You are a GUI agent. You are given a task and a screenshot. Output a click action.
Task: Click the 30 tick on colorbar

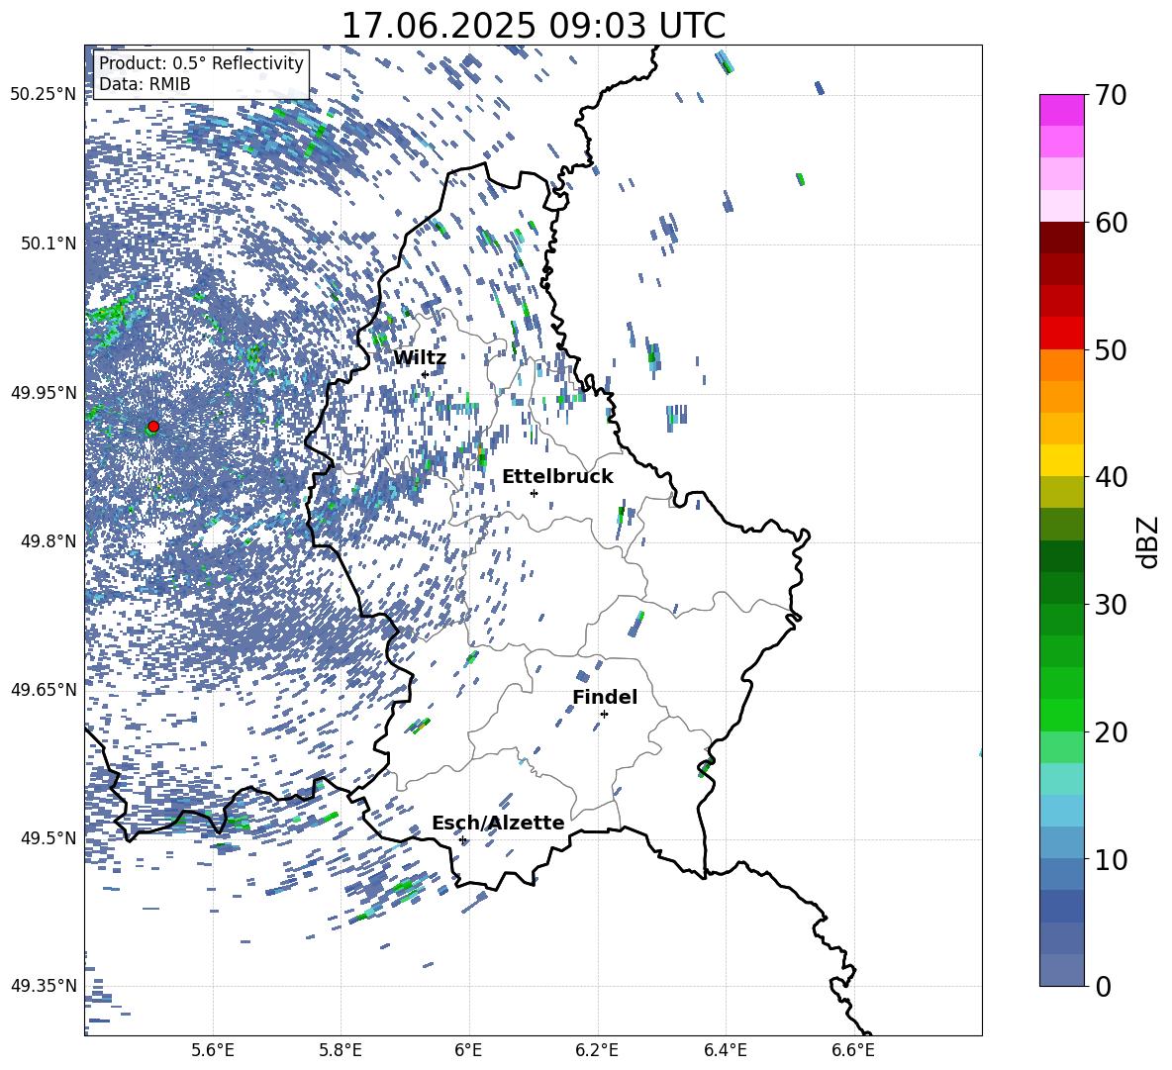[1111, 605]
